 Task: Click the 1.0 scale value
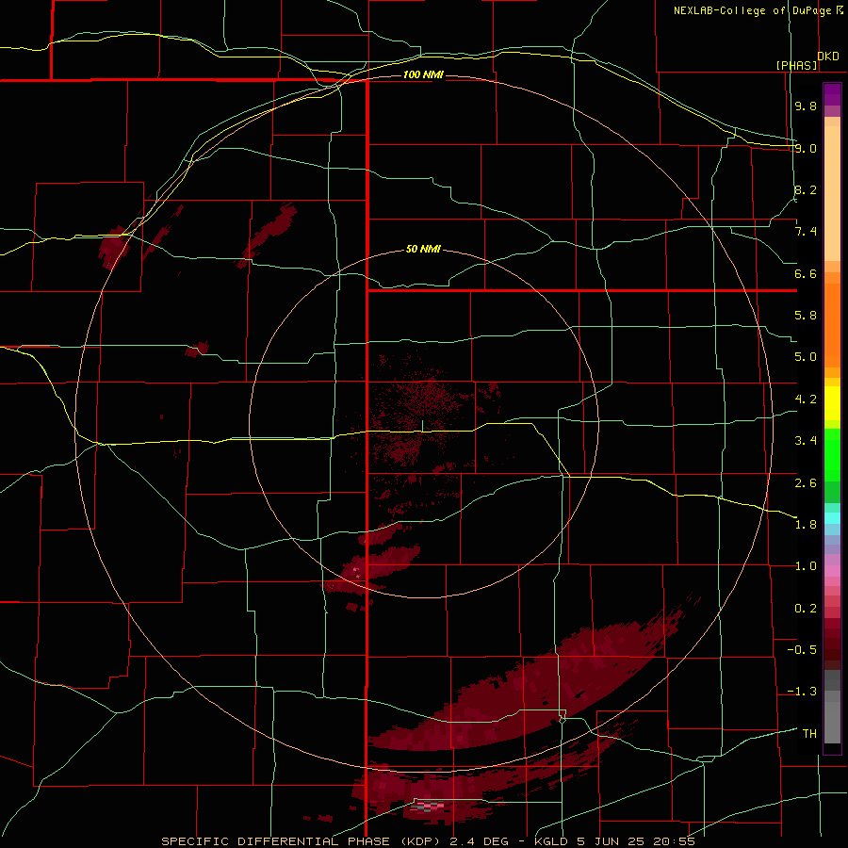click(806, 566)
